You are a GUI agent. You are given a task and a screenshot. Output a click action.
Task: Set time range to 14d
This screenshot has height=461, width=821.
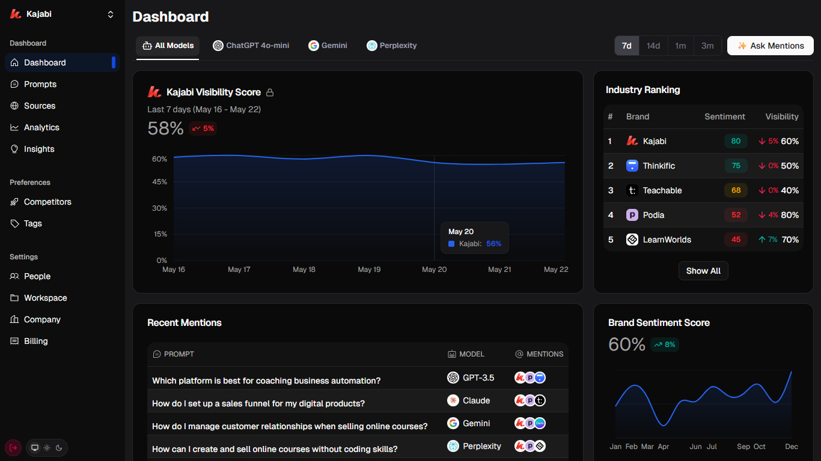[x=653, y=46]
